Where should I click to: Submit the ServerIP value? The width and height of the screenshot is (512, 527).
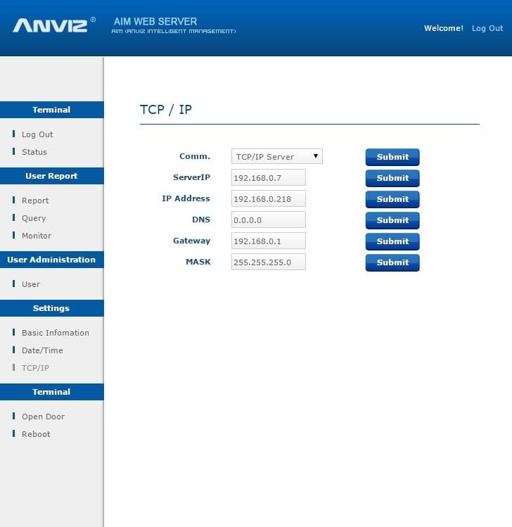pos(392,178)
